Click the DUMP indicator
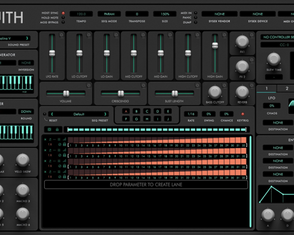Viewport: 294px width, 235px height. pyautogui.click(x=195, y=22)
